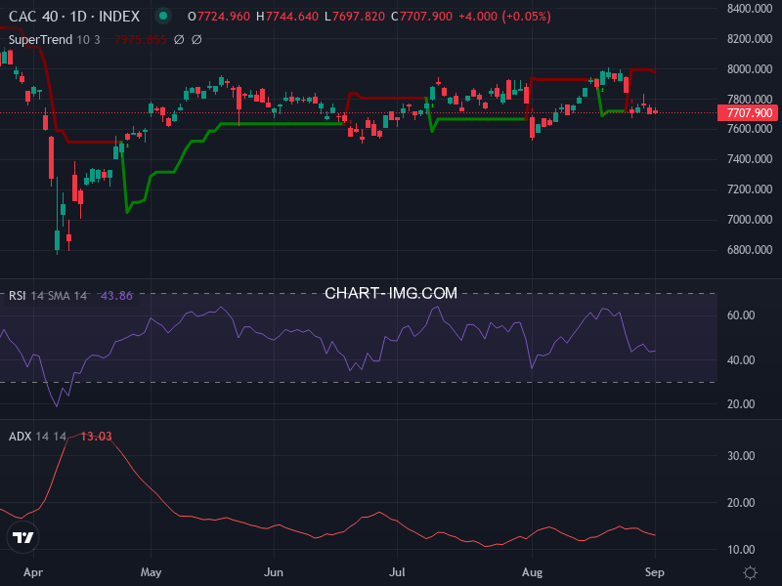782x586 pixels.
Task: Select the ADX indicator label
Action: click(21, 437)
